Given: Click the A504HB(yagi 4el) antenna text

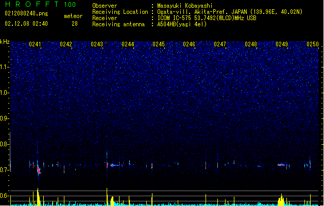Looking at the screenshot, I should click(x=182, y=24).
